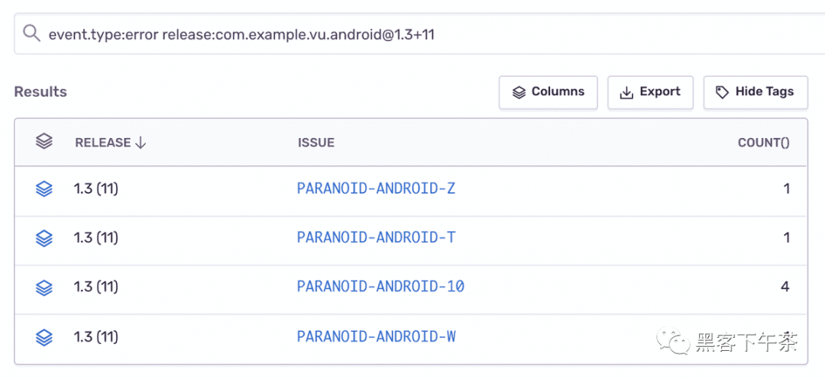The height and width of the screenshot is (379, 825).
Task: Toggle sort direction arrow next to RELEASE
Action: point(141,143)
